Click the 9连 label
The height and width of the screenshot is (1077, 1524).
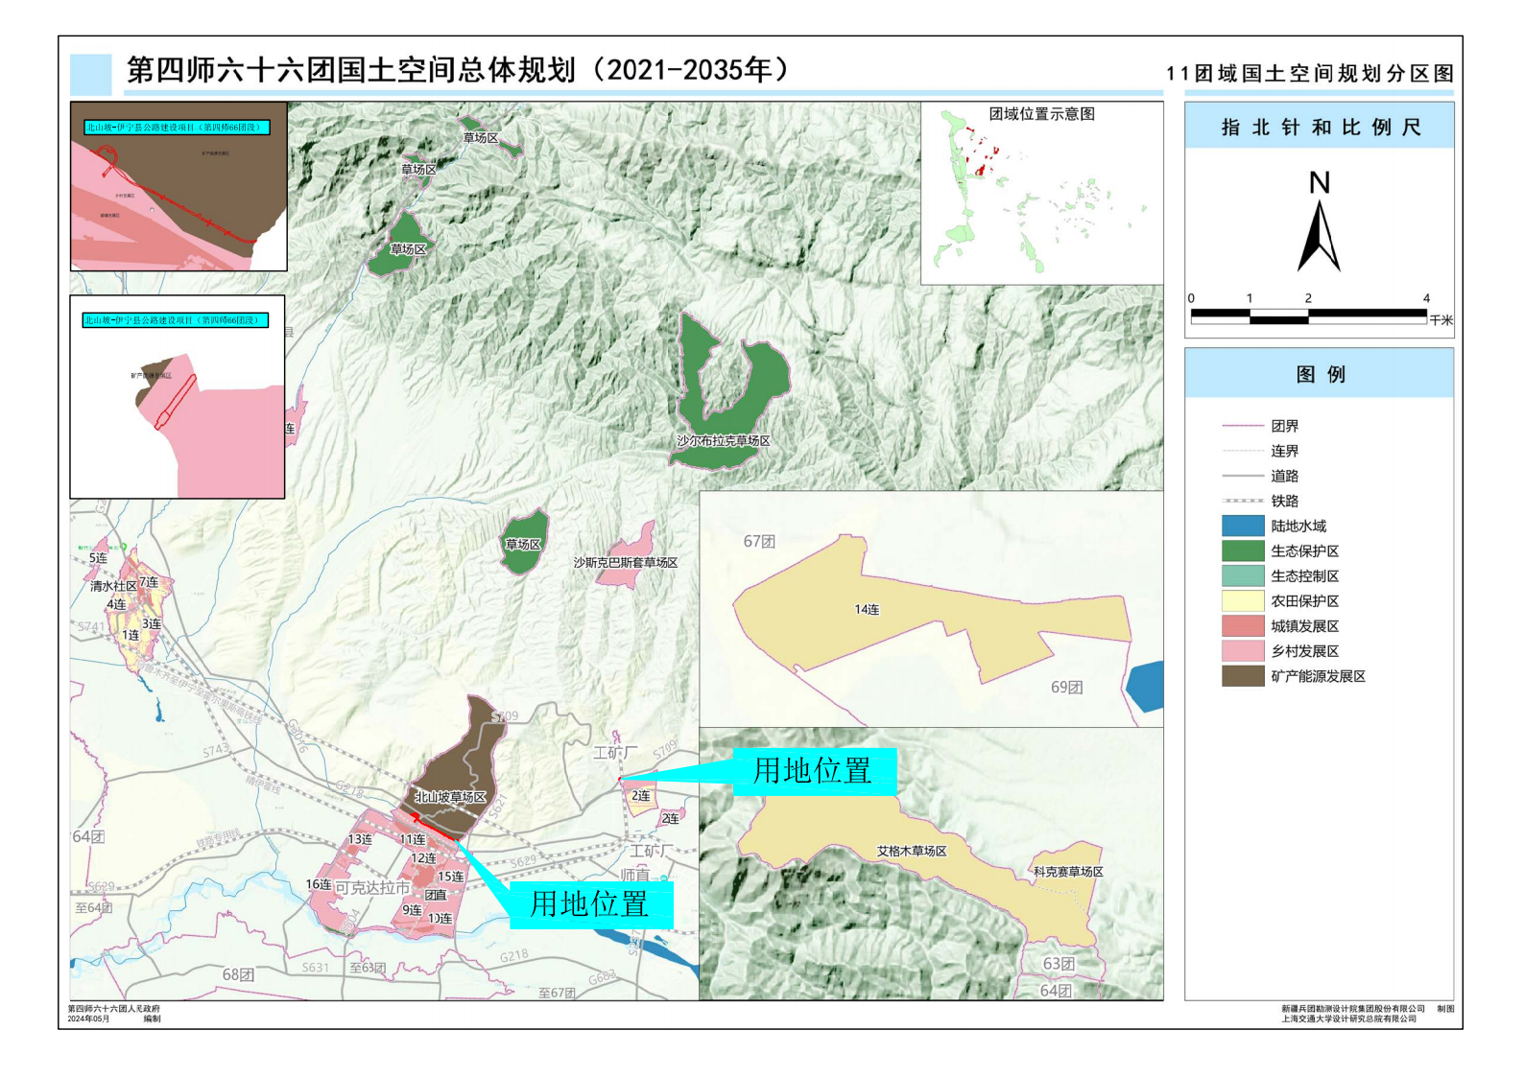pos(412,910)
